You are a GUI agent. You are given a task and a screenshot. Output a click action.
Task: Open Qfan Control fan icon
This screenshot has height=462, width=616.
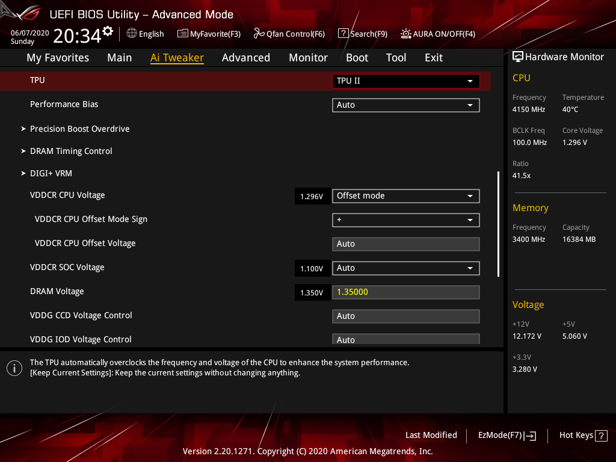pos(259,34)
